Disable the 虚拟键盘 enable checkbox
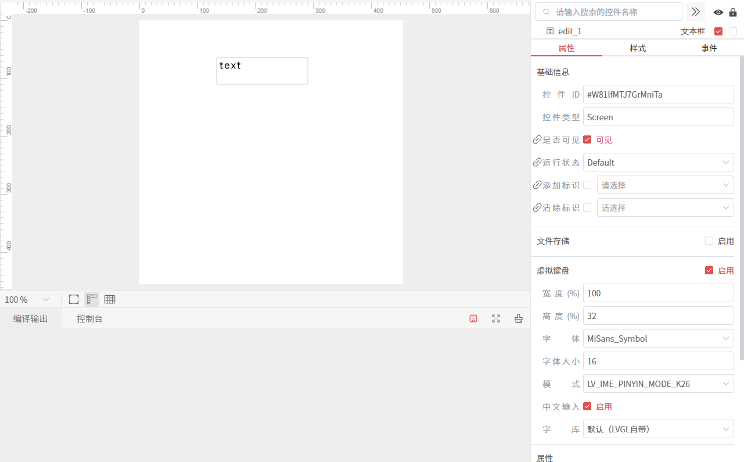744x462 pixels. (x=709, y=270)
